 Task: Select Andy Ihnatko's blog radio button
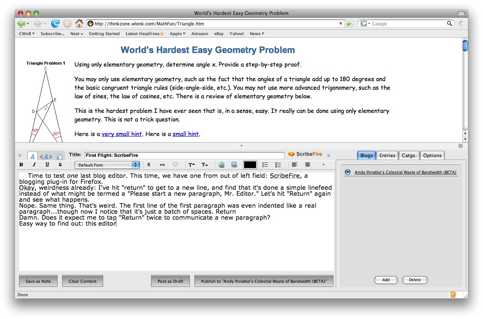tap(348, 172)
